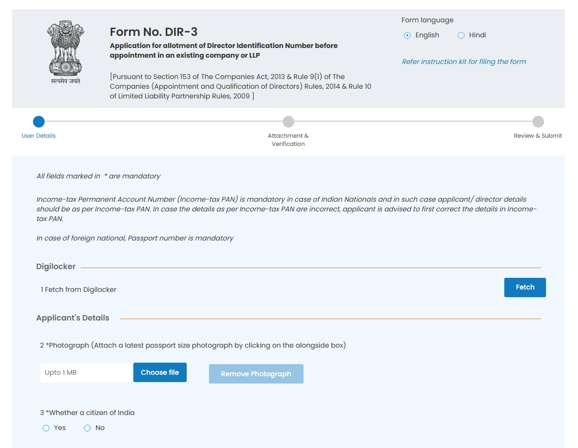Click Remove Photograph button
The height and width of the screenshot is (448, 578).
click(256, 374)
